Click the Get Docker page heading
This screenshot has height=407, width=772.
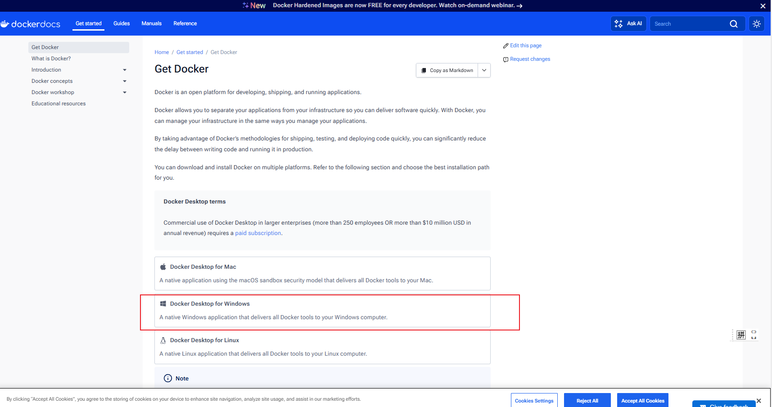click(181, 69)
